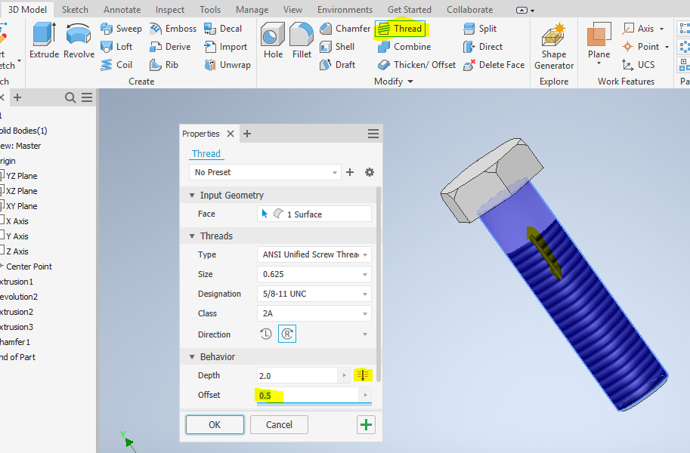This screenshot has height=453, width=690.
Task: Click the Sweep tool icon
Action: click(107, 29)
